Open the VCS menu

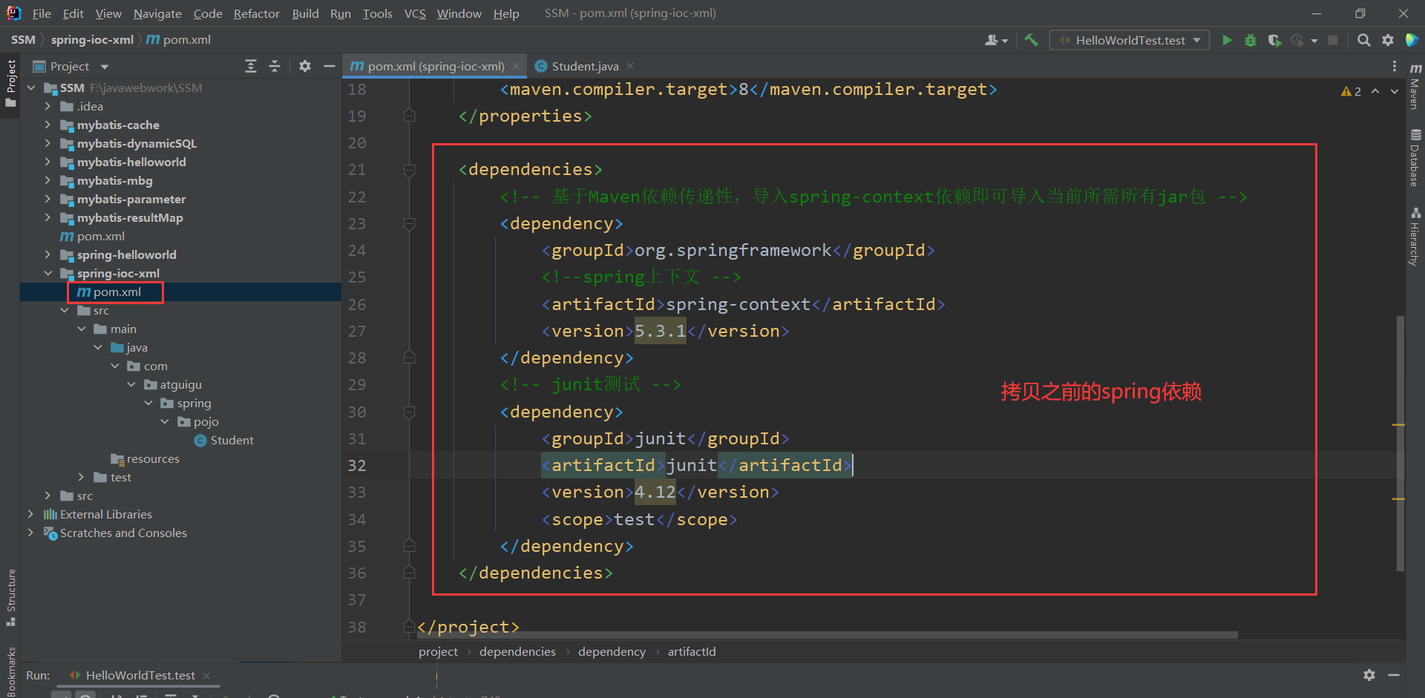click(x=415, y=13)
